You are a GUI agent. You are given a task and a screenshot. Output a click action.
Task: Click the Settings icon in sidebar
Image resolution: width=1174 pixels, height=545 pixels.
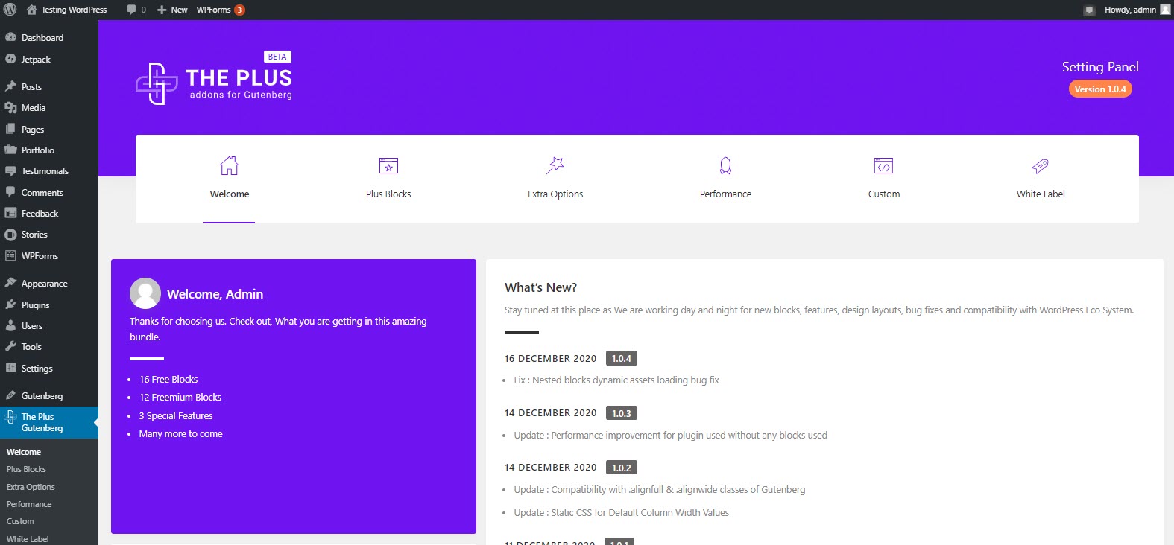10,368
